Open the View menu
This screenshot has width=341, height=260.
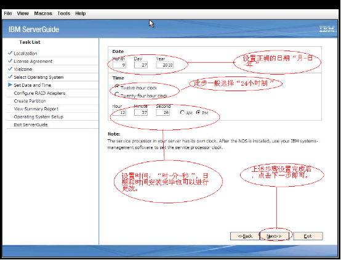(23, 14)
